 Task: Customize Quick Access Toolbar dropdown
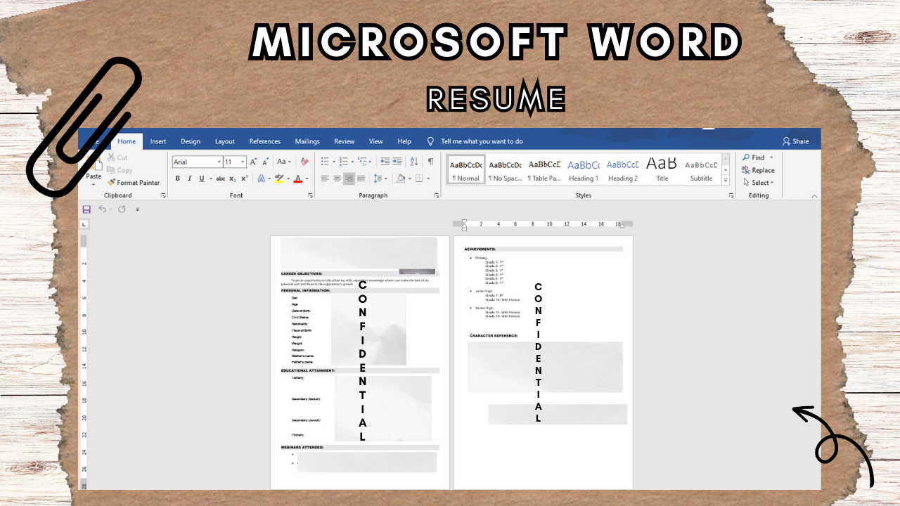click(137, 209)
